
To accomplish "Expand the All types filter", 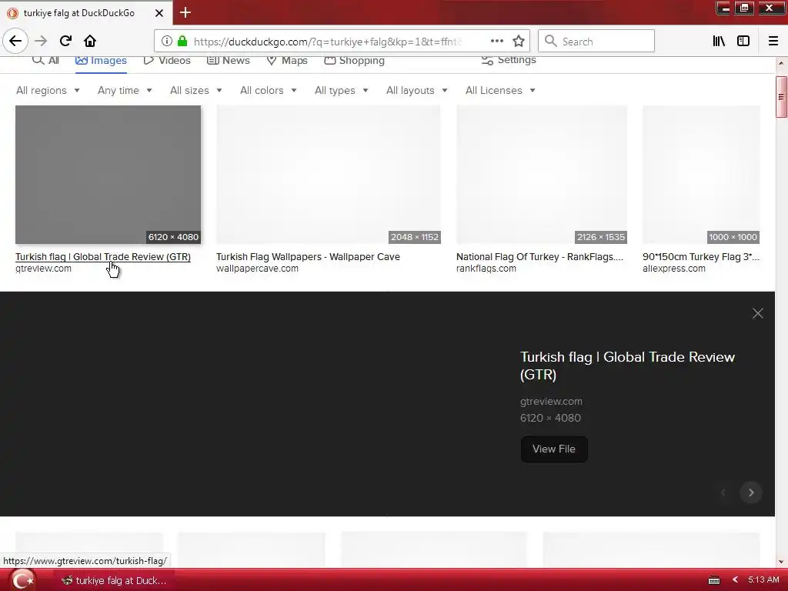I will pyautogui.click(x=342, y=91).
